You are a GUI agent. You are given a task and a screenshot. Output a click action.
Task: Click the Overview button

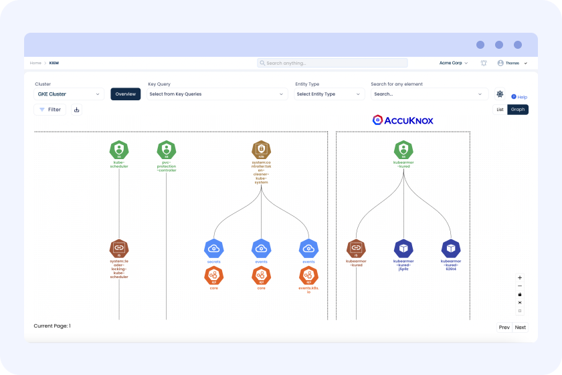point(126,94)
